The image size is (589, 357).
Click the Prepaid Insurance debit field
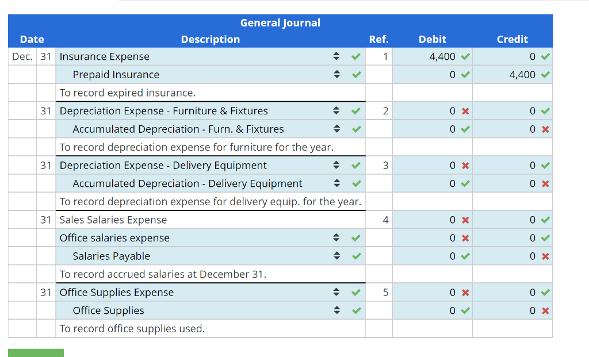point(433,74)
